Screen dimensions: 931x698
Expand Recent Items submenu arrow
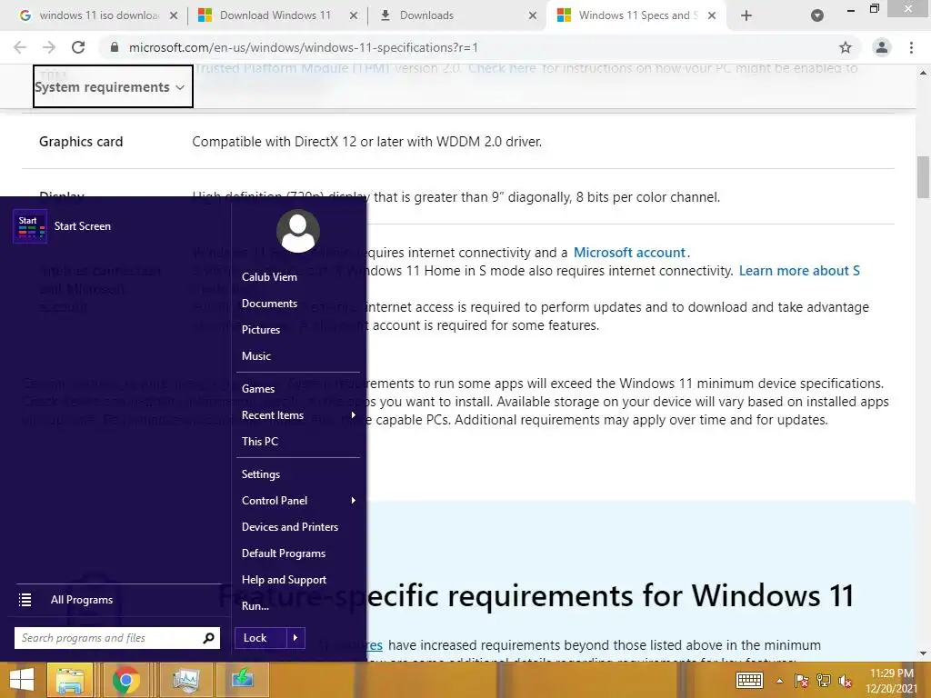[x=354, y=414]
